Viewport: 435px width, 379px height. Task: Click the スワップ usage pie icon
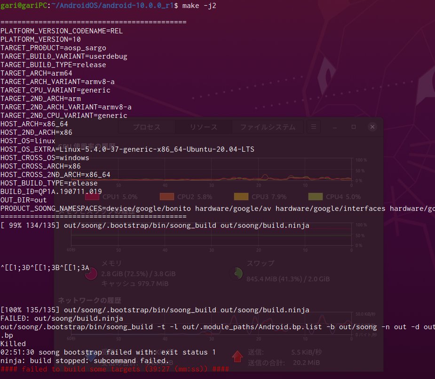pos(237,274)
